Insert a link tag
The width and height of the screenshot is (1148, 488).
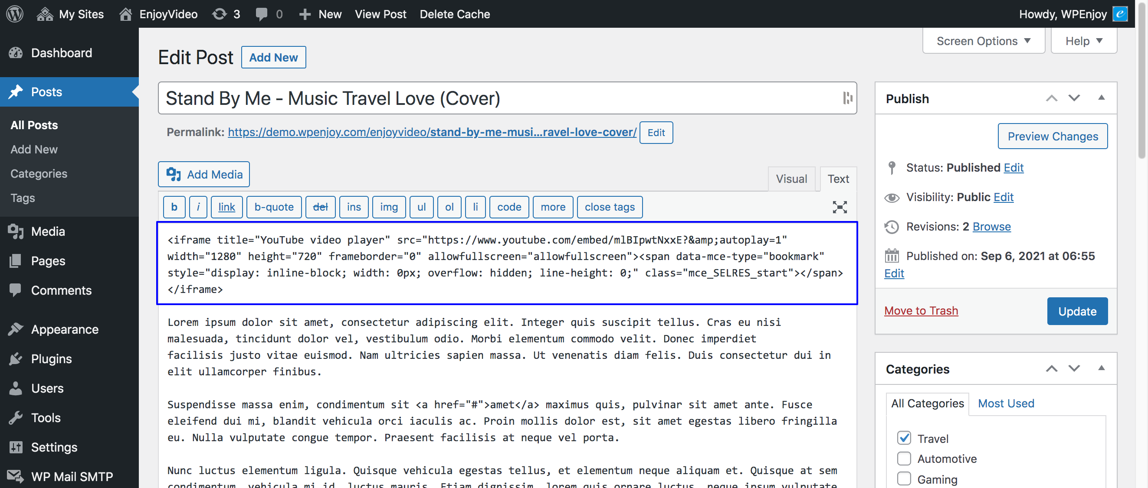(x=226, y=207)
